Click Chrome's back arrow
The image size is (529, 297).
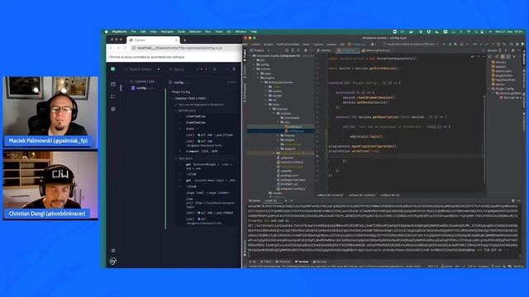(x=111, y=48)
